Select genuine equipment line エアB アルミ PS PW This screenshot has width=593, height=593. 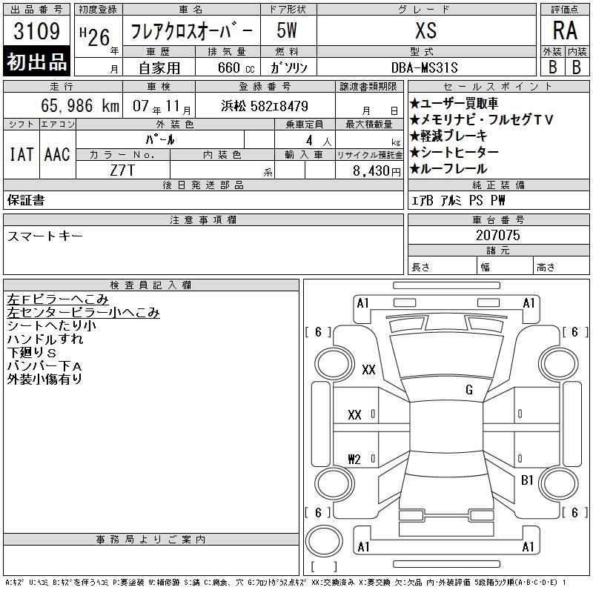[458, 200]
